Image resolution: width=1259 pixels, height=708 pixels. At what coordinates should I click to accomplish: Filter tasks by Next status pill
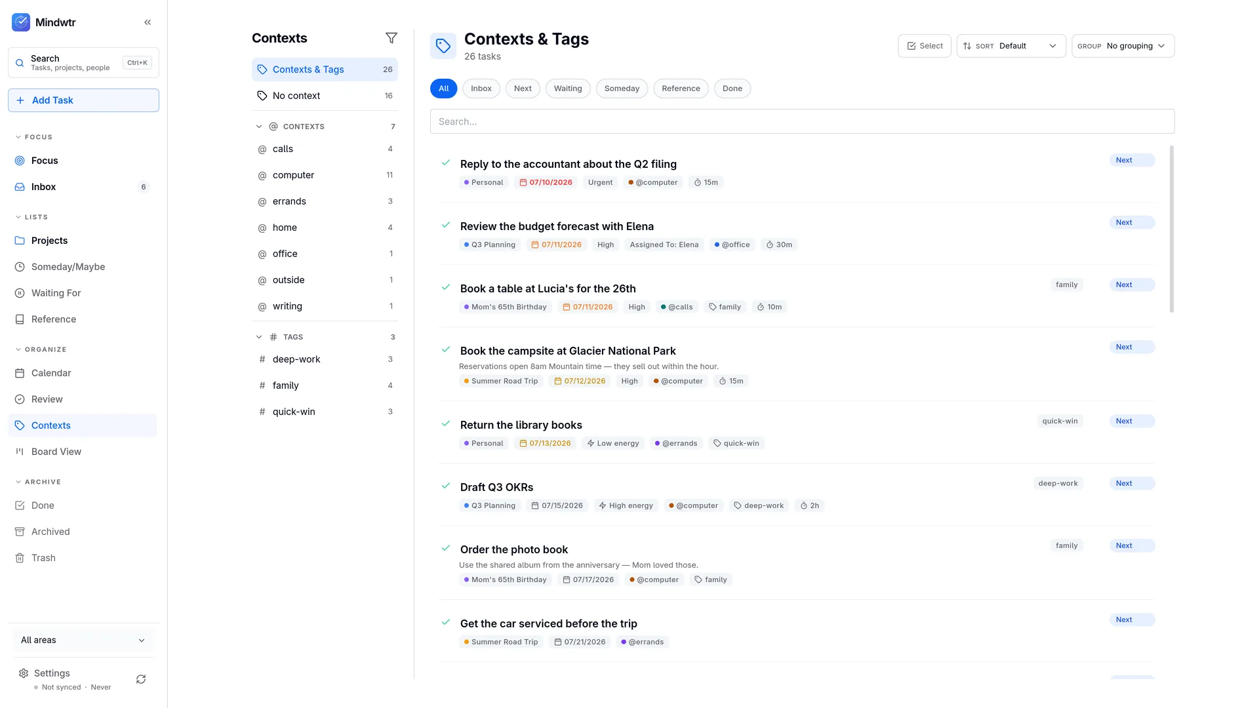coord(523,88)
